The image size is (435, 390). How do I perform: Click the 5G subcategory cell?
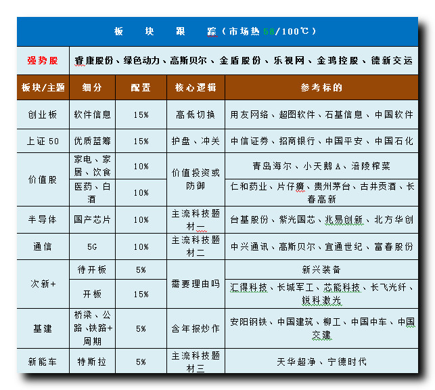pos(92,247)
